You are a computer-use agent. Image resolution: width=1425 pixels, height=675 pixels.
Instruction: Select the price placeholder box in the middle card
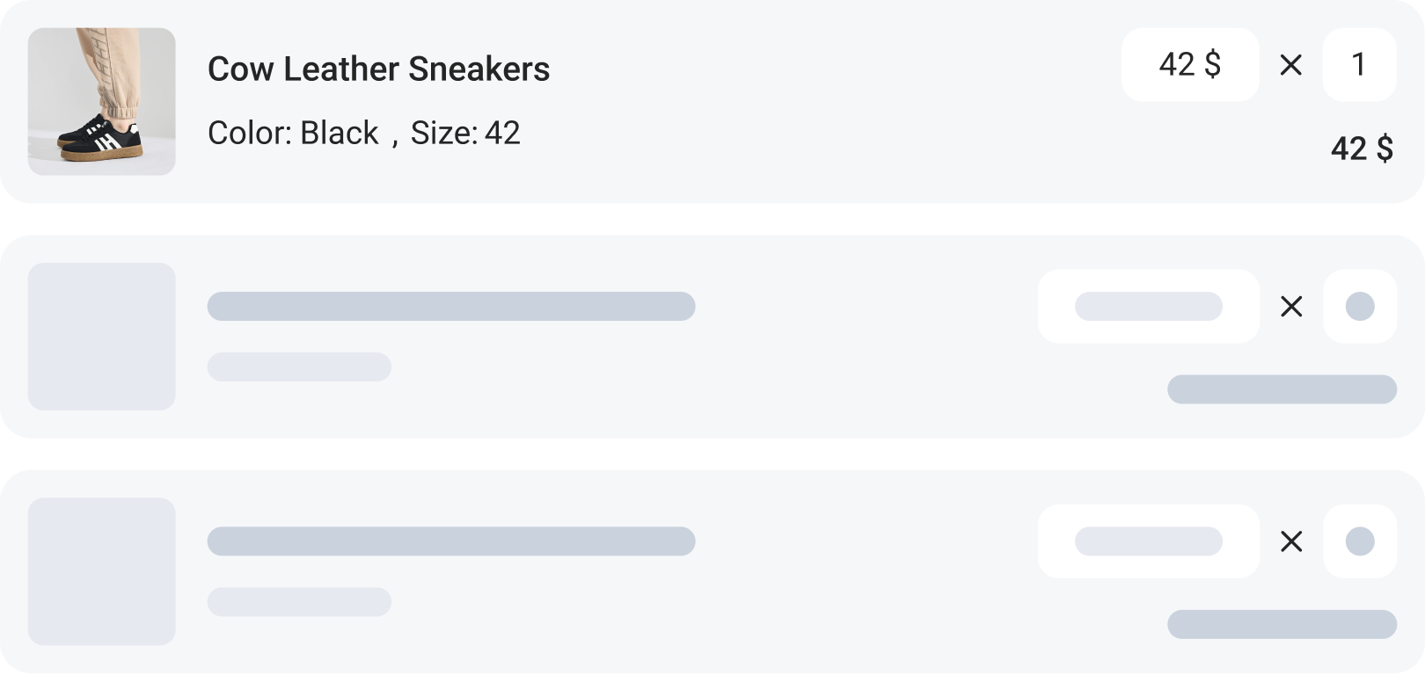point(1148,307)
